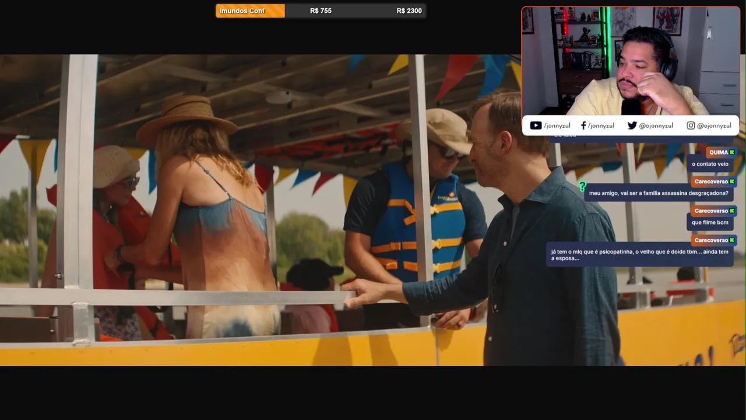This screenshot has height=420, width=746.
Task: Open the /jonnyzul YouTube handle text
Action: [557, 125]
